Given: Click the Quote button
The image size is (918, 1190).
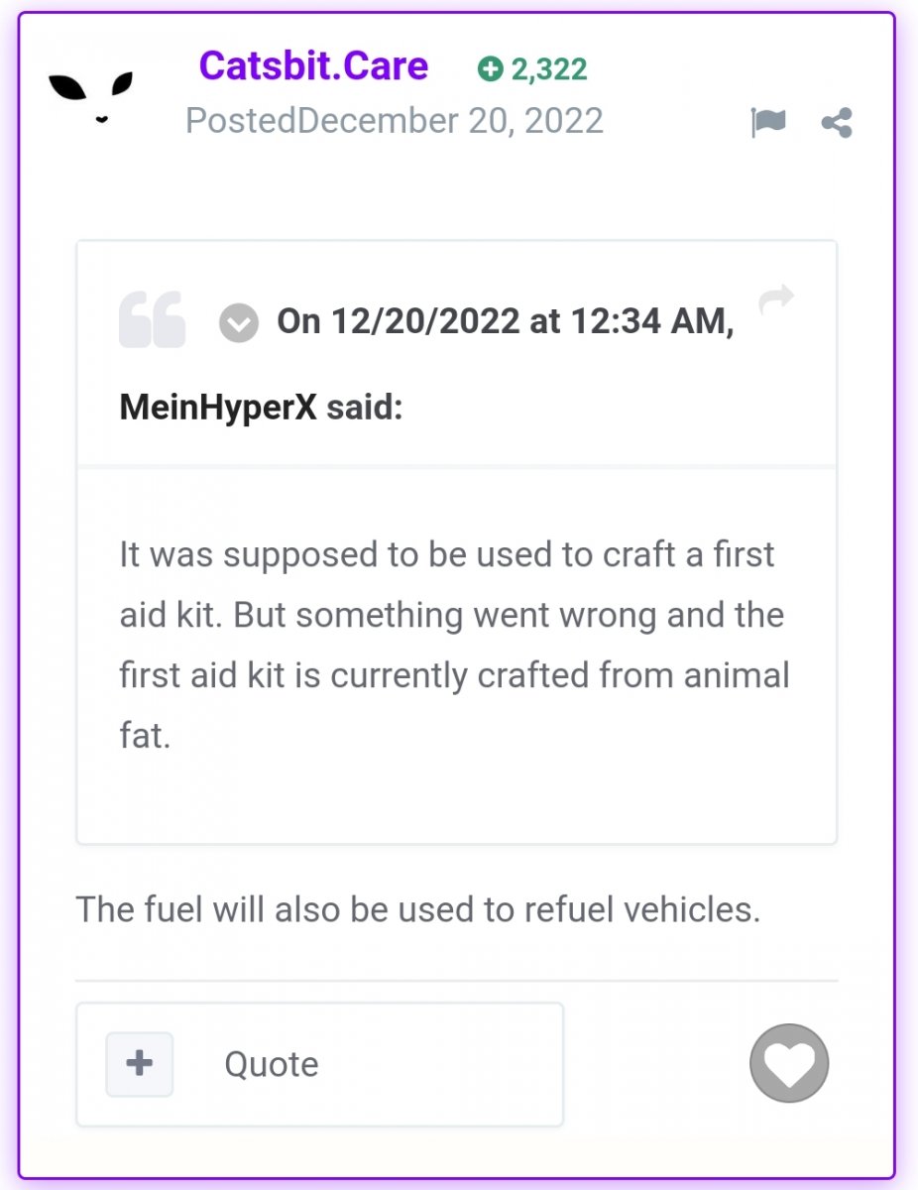Looking at the screenshot, I should (272, 1064).
